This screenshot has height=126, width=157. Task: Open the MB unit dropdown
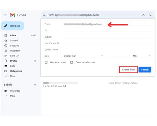click(142, 56)
